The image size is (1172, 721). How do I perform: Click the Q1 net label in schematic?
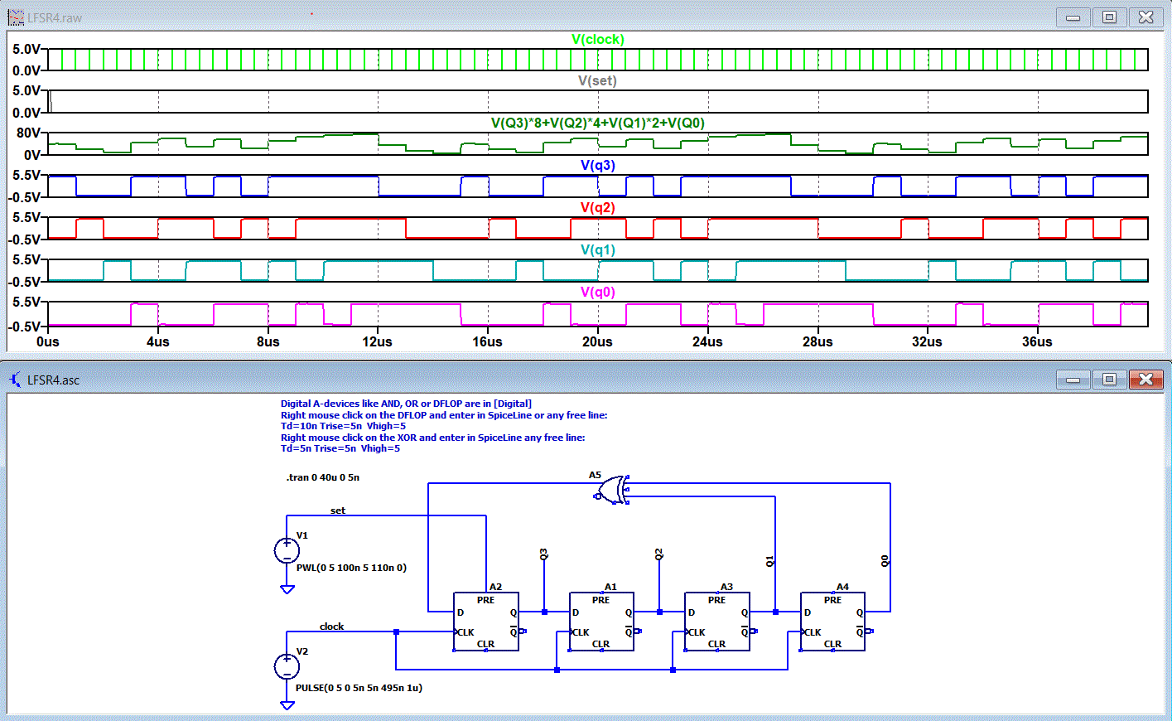pyautogui.click(x=769, y=561)
